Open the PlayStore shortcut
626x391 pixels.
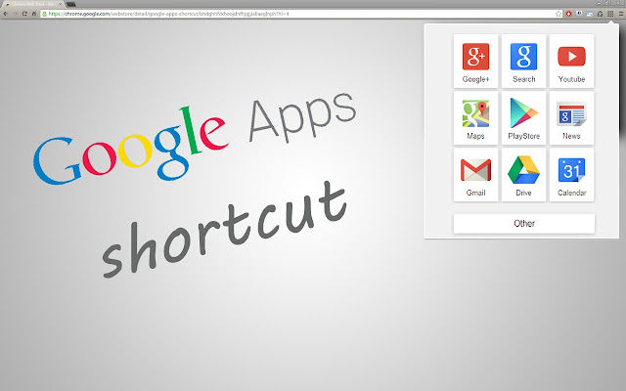[x=523, y=118]
